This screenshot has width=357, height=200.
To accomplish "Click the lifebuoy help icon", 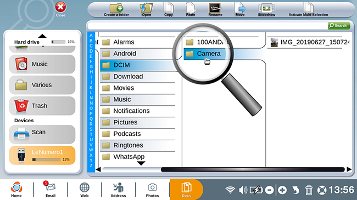I will tap(322, 190).
